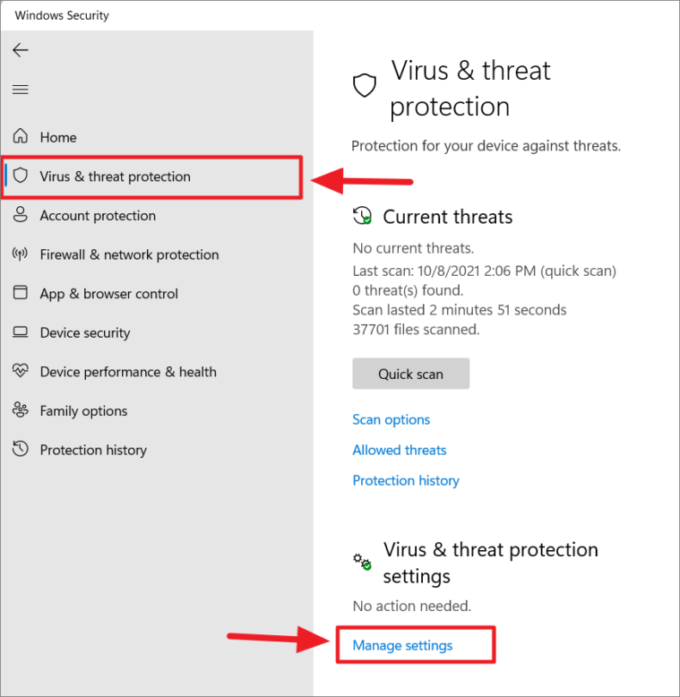Click the Home house icon
The height and width of the screenshot is (697, 680).
click(x=21, y=136)
